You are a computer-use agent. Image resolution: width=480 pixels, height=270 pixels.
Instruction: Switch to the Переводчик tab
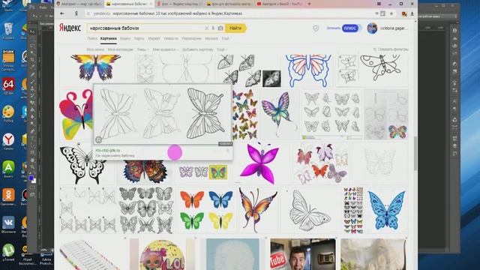191,38
